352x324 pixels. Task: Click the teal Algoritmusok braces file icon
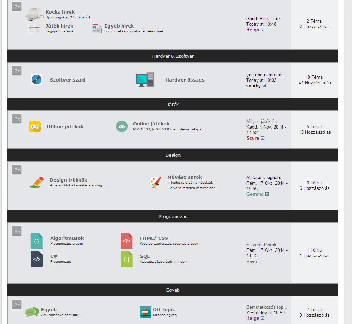[37, 241]
